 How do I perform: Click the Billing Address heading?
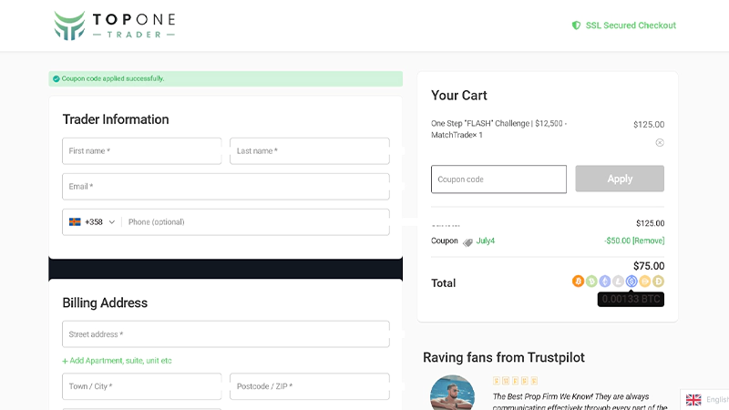pyautogui.click(x=105, y=303)
